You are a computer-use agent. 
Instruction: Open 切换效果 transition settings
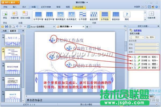151,15
